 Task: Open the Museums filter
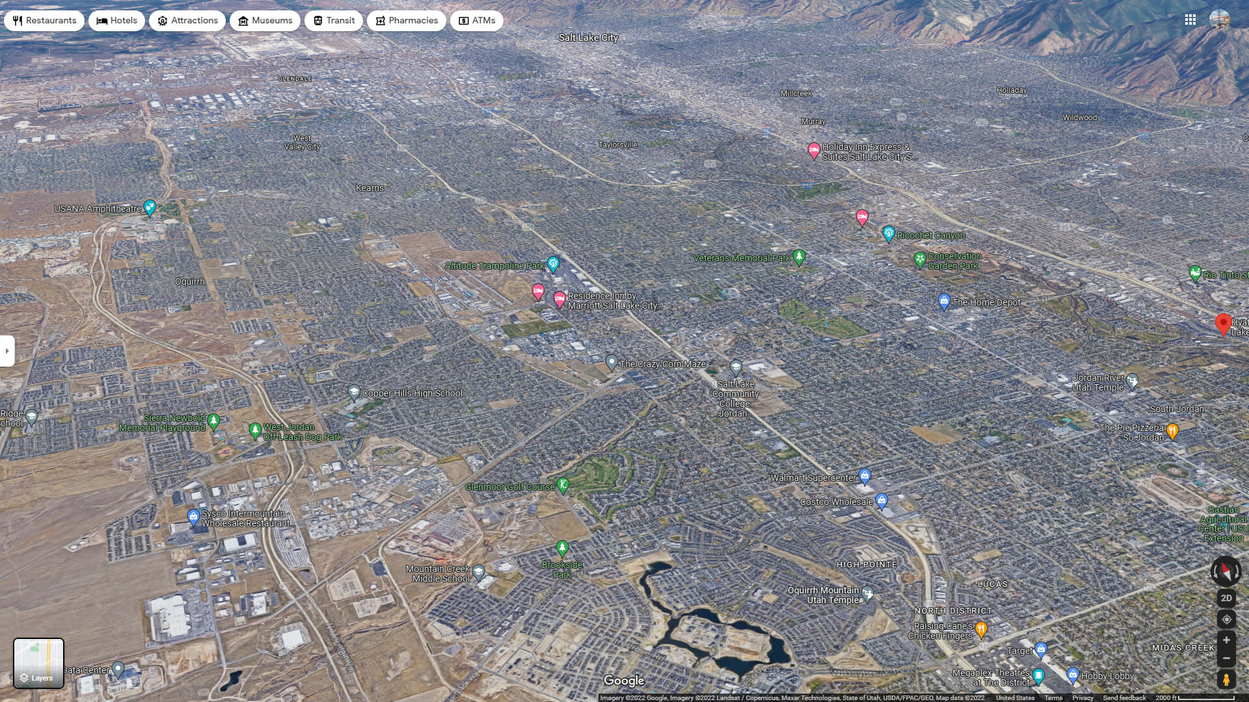click(x=265, y=20)
